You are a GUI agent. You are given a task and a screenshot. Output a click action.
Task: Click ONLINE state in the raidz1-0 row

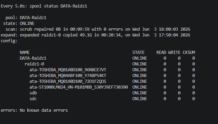pyautogui.click(x=140, y=64)
